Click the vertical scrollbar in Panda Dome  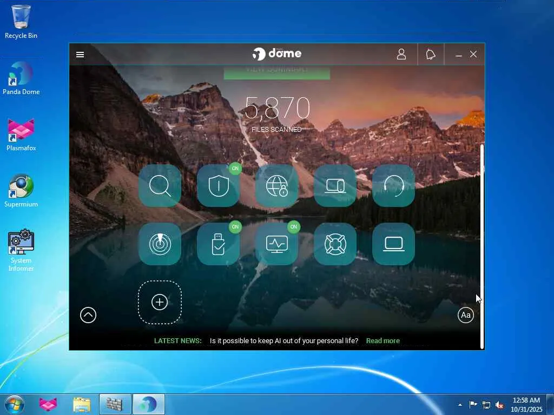click(482, 246)
